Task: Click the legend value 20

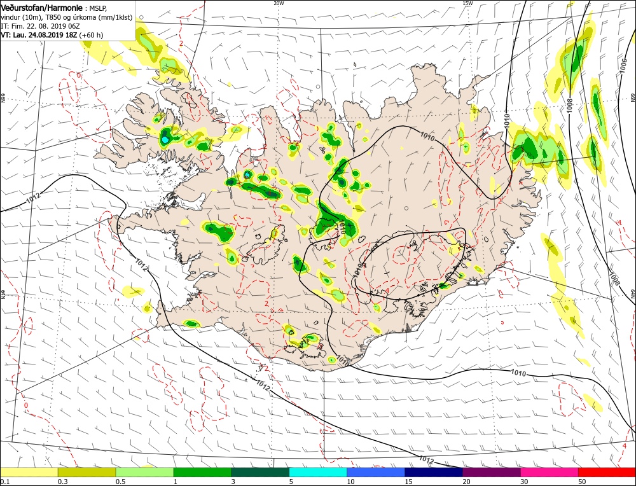Action: pos(466,482)
